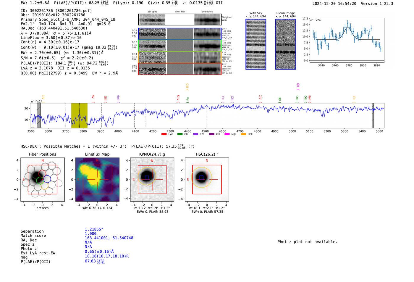414x282 pixels.
Task: Click the blue fiber circle in Fiber Positions
Action: [x=47, y=179]
